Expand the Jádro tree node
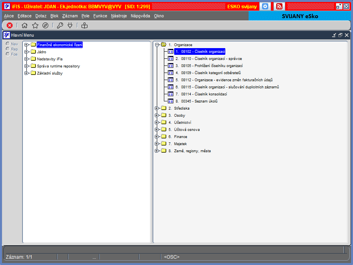 pyautogui.click(x=26, y=52)
